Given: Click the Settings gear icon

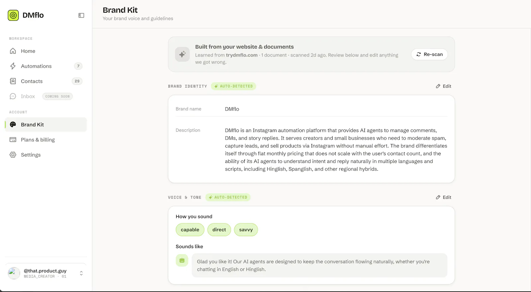Looking at the screenshot, I should (13, 155).
